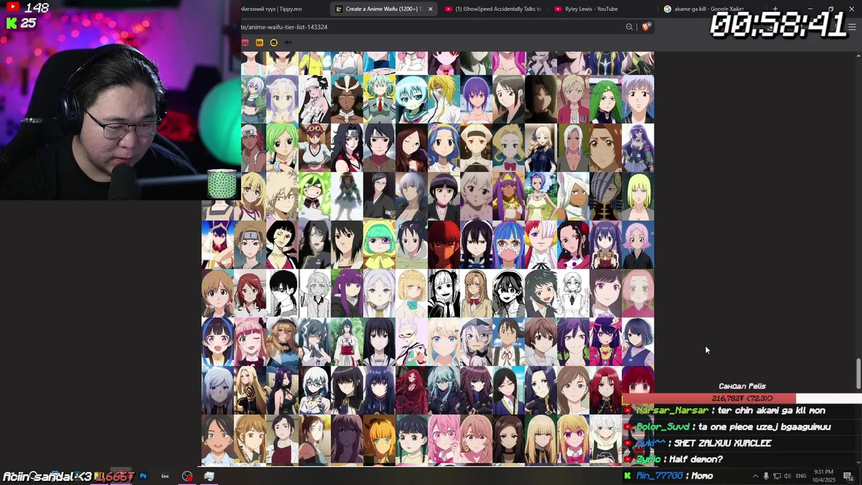Screen dimensions: 862x485
Task: Open the yellow circular bookmark icon
Action: pyautogui.click(x=273, y=42)
